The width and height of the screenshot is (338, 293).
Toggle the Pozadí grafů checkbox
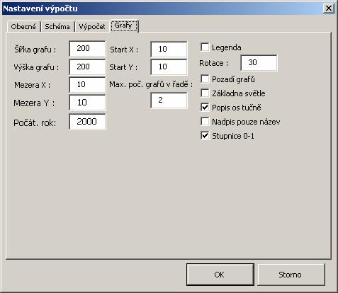[205, 79]
